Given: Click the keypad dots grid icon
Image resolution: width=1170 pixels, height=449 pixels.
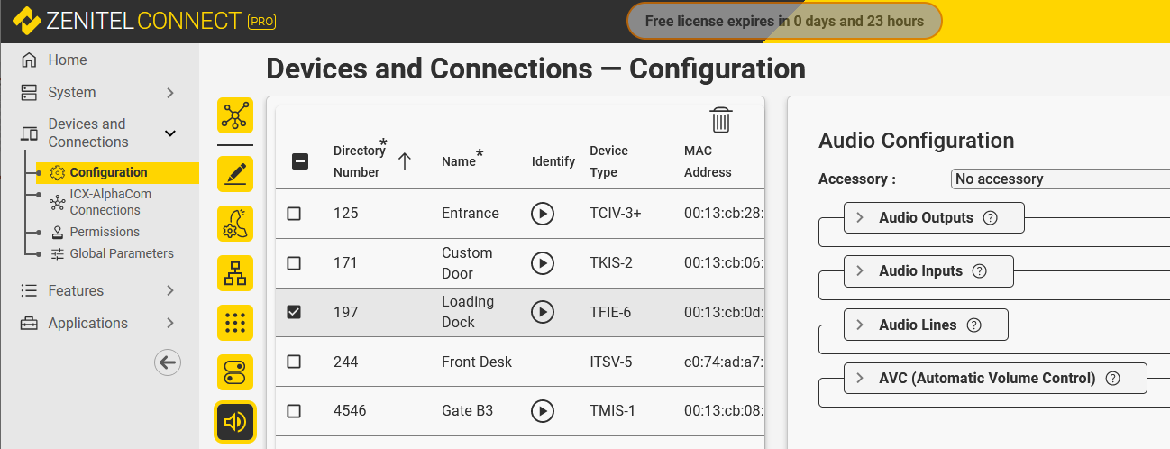Looking at the screenshot, I should [235, 322].
